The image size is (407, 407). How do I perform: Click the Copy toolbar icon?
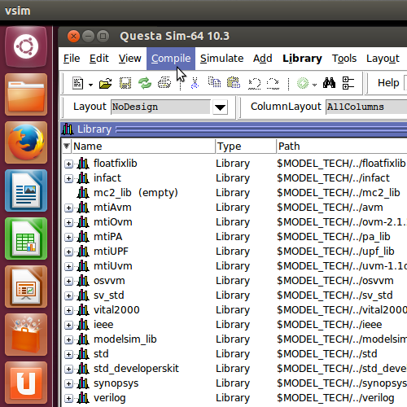[x=214, y=82]
